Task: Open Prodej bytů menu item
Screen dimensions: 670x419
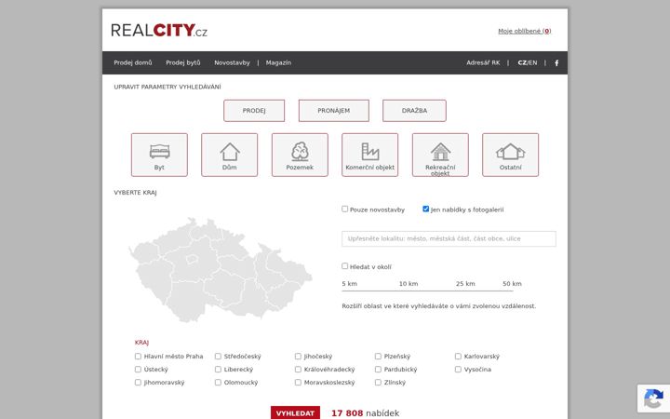Action: tap(183, 63)
